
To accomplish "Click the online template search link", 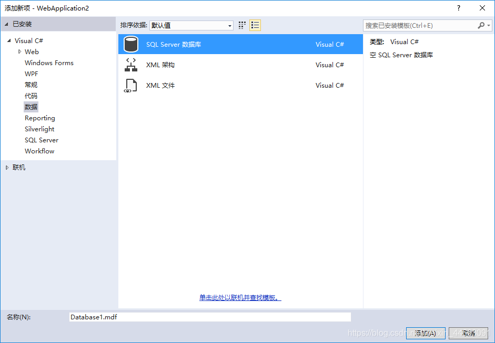I will [x=240, y=298].
